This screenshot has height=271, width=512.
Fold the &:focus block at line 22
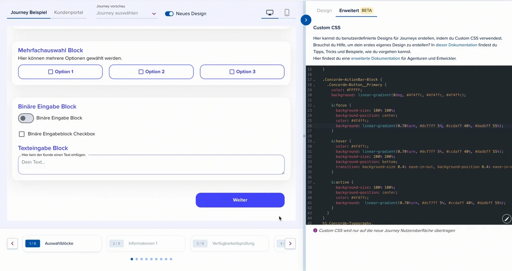(314, 105)
